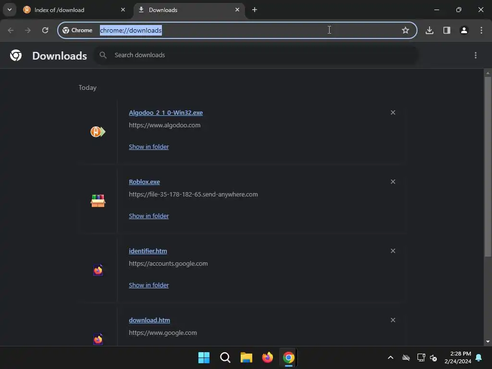This screenshot has width=492, height=369.
Task: Launch Firefox from the taskbar
Action: tap(267, 357)
